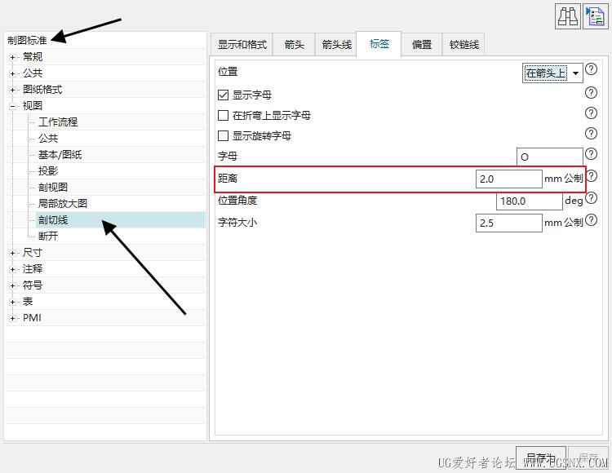The width and height of the screenshot is (612, 473).
Task: Click the 制图标准 root heading
Action: pyautogui.click(x=27, y=41)
